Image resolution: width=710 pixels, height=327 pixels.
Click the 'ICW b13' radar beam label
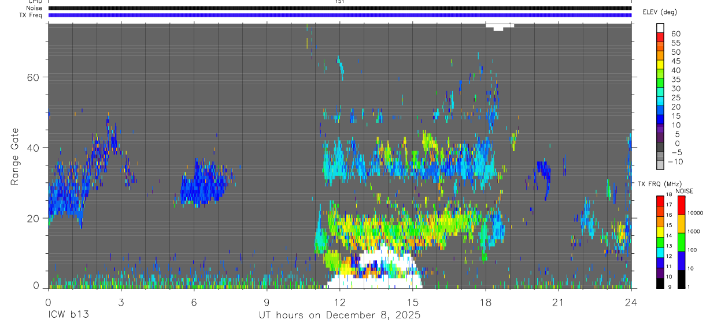[68, 315]
